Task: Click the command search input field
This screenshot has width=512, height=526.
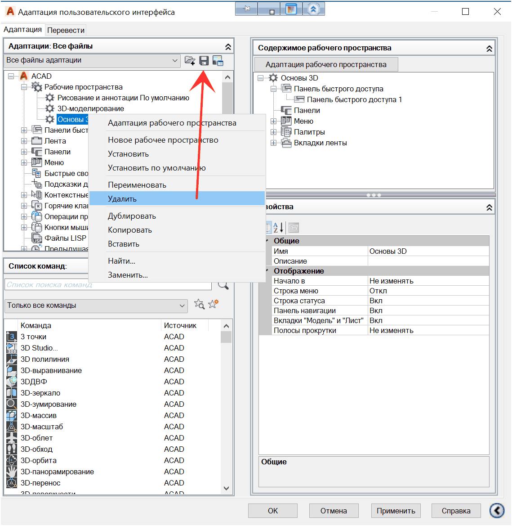Action: click(108, 285)
